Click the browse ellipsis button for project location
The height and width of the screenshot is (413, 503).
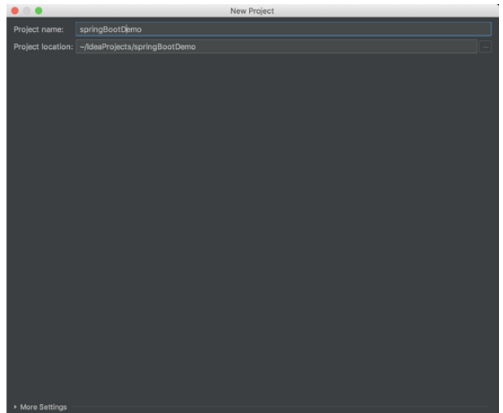coord(485,47)
